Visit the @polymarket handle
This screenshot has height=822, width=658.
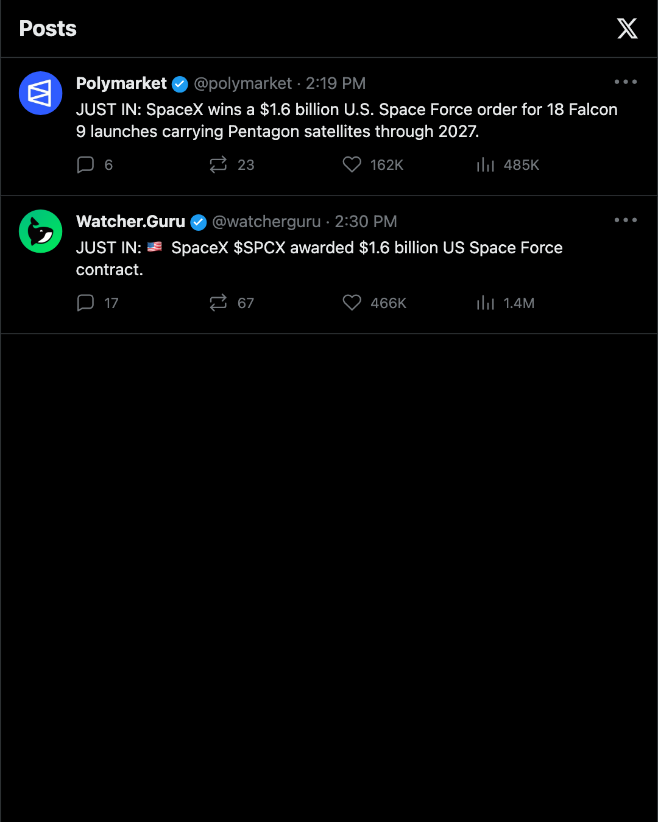(242, 83)
